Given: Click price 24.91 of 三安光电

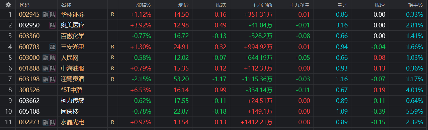Looking at the screenshot, I should (x=181, y=47).
